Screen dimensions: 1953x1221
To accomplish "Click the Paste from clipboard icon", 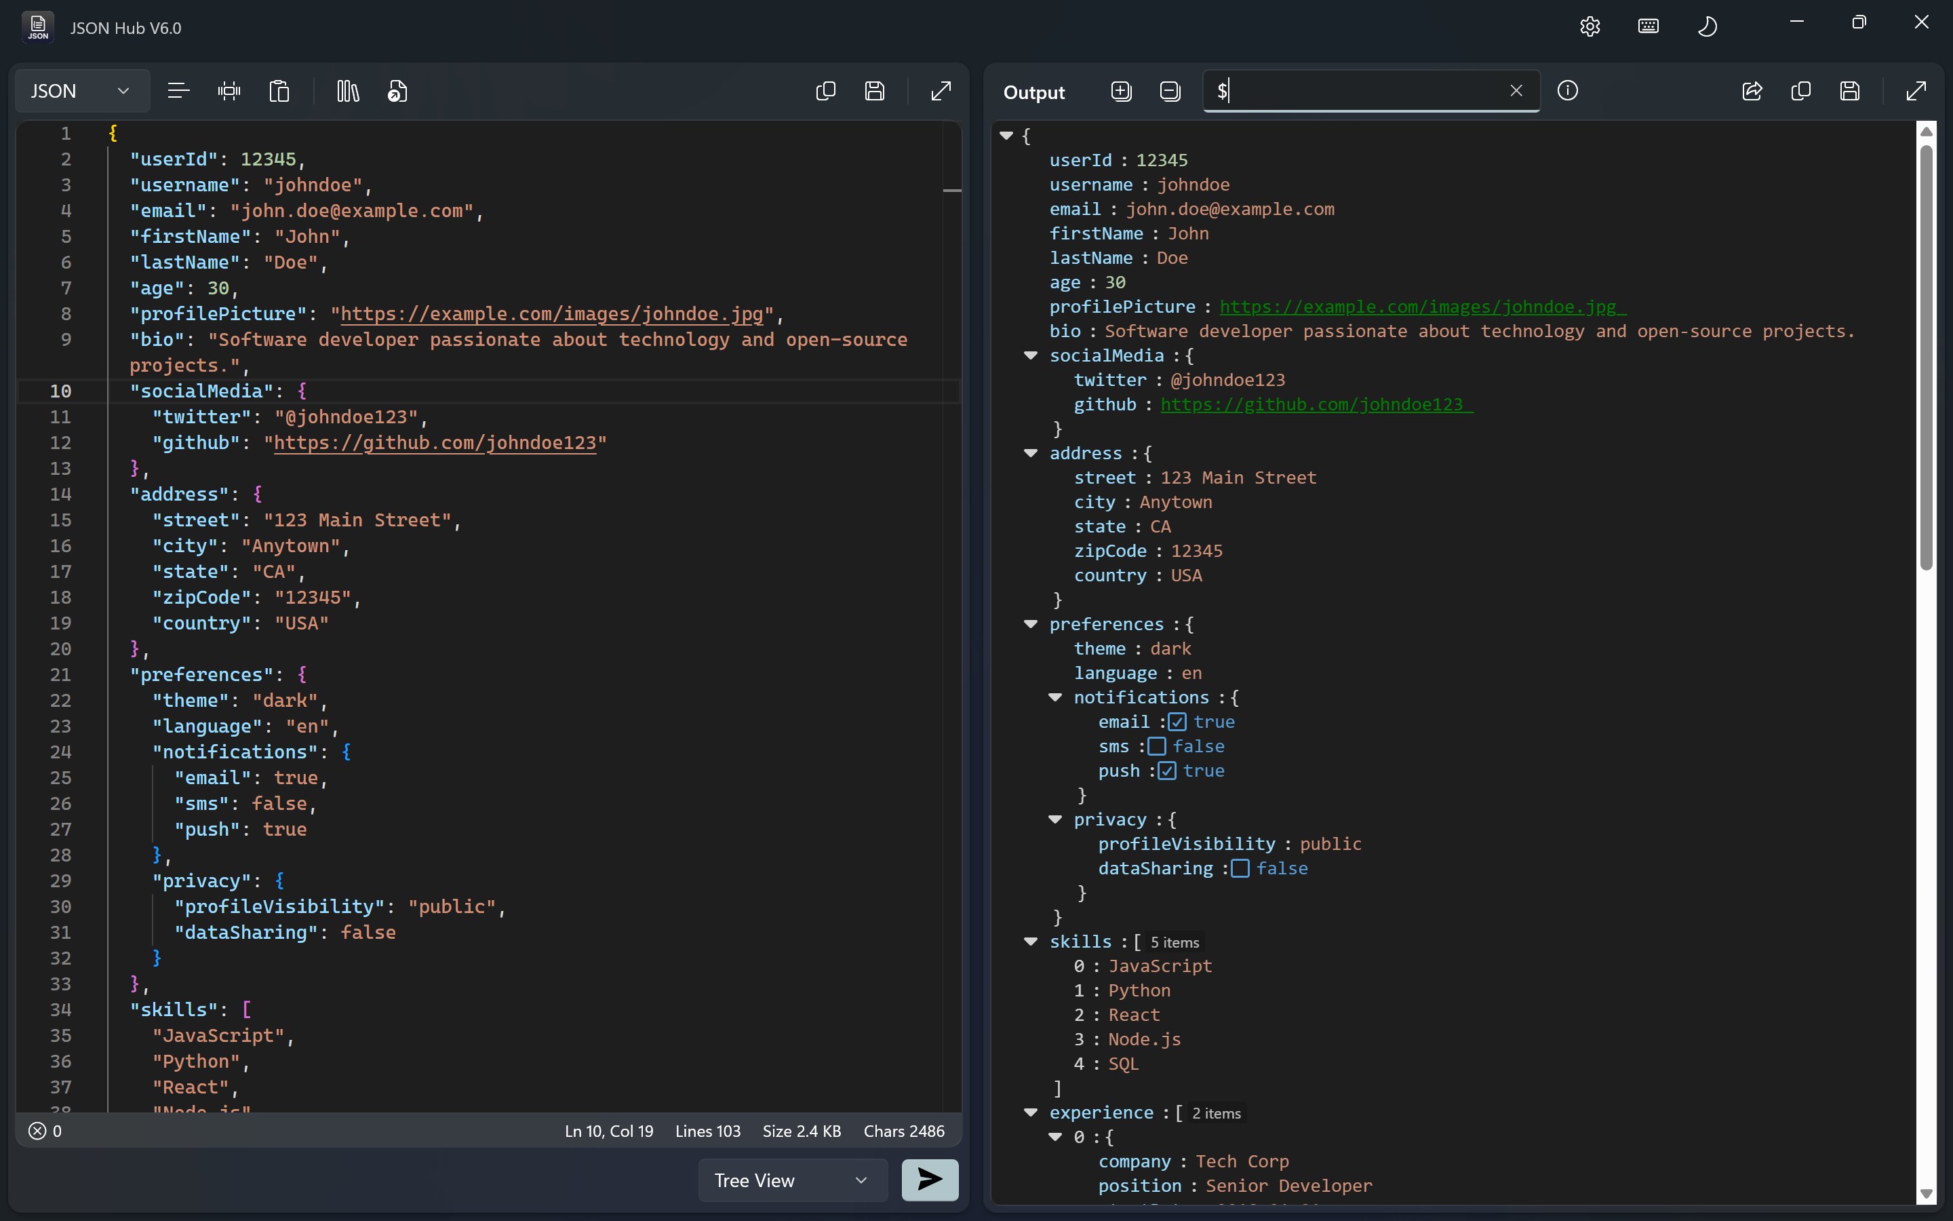I will [279, 90].
